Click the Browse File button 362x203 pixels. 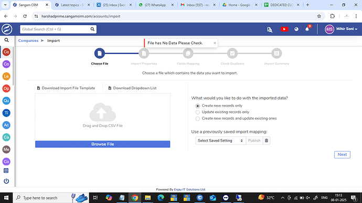tap(102, 144)
